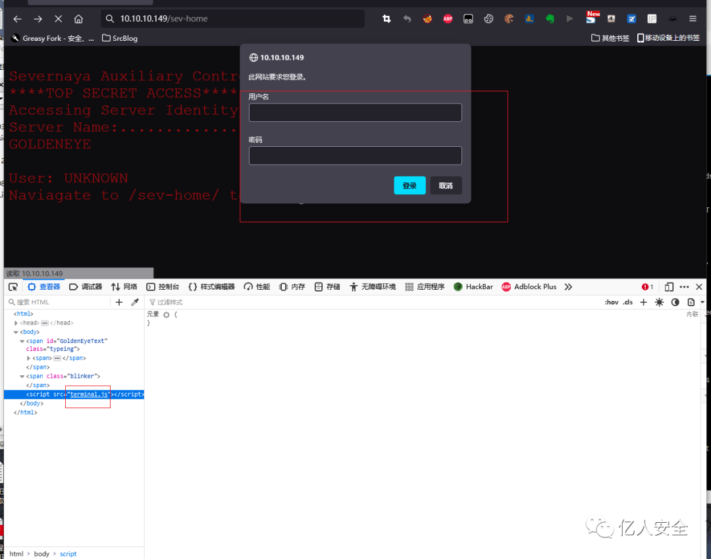Switch to the 网络 network tab
Image resolution: width=711 pixels, height=559 pixels.
(x=124, y=287)
